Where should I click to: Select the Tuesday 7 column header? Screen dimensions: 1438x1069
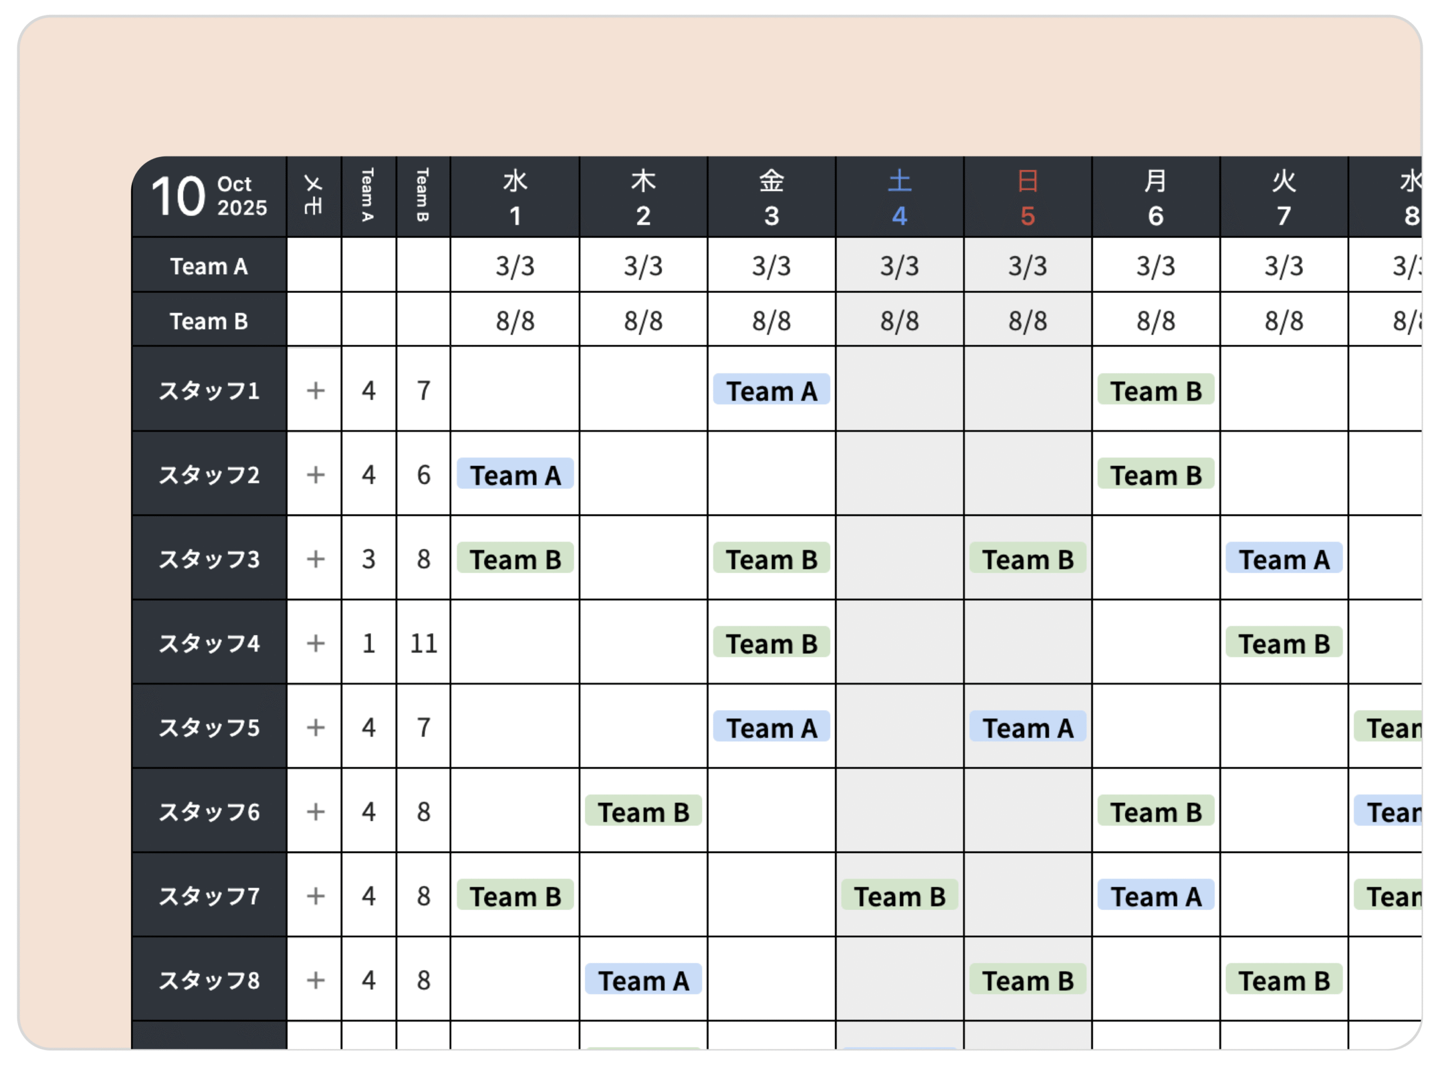coord(1284,197)
